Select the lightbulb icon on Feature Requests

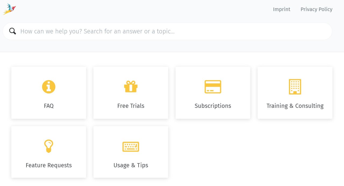click(49, 146)
